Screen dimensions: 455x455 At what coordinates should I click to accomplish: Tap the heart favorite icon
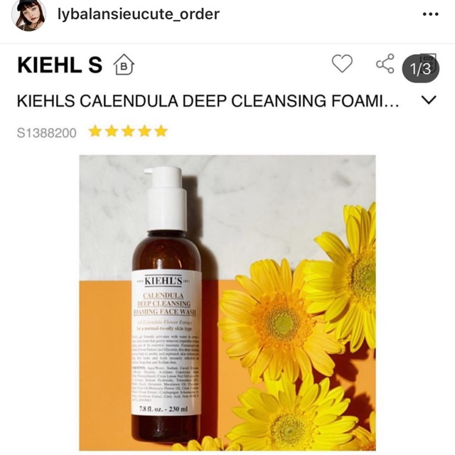pyautogui.click(x=342, y=63)
